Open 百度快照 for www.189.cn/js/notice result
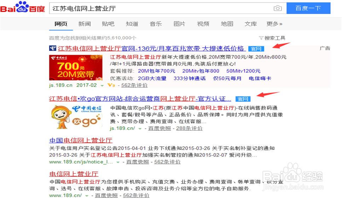 [138, 162]
